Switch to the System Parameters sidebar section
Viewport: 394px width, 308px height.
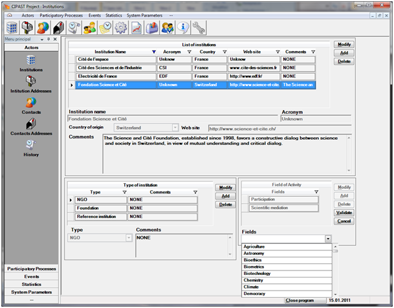tap(32, 292)
